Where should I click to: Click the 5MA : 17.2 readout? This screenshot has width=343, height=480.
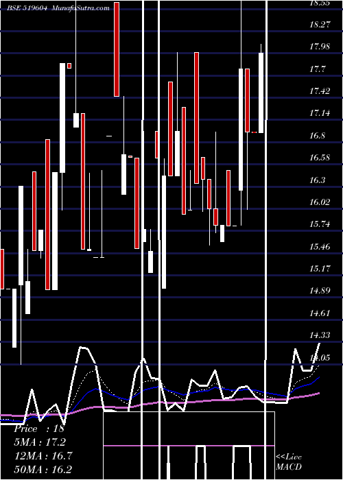(40, 442)
